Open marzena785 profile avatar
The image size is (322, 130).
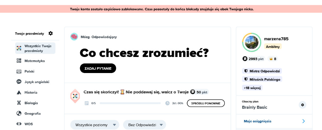coord(251,43)
